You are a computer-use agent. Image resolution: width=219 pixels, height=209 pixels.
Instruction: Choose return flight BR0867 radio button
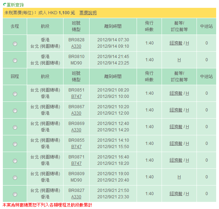[15, 110]
